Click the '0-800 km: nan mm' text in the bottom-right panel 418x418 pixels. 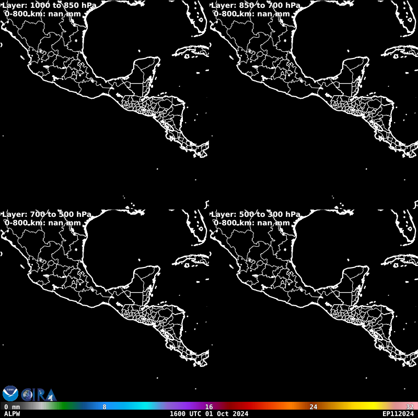tap(252, 223)
